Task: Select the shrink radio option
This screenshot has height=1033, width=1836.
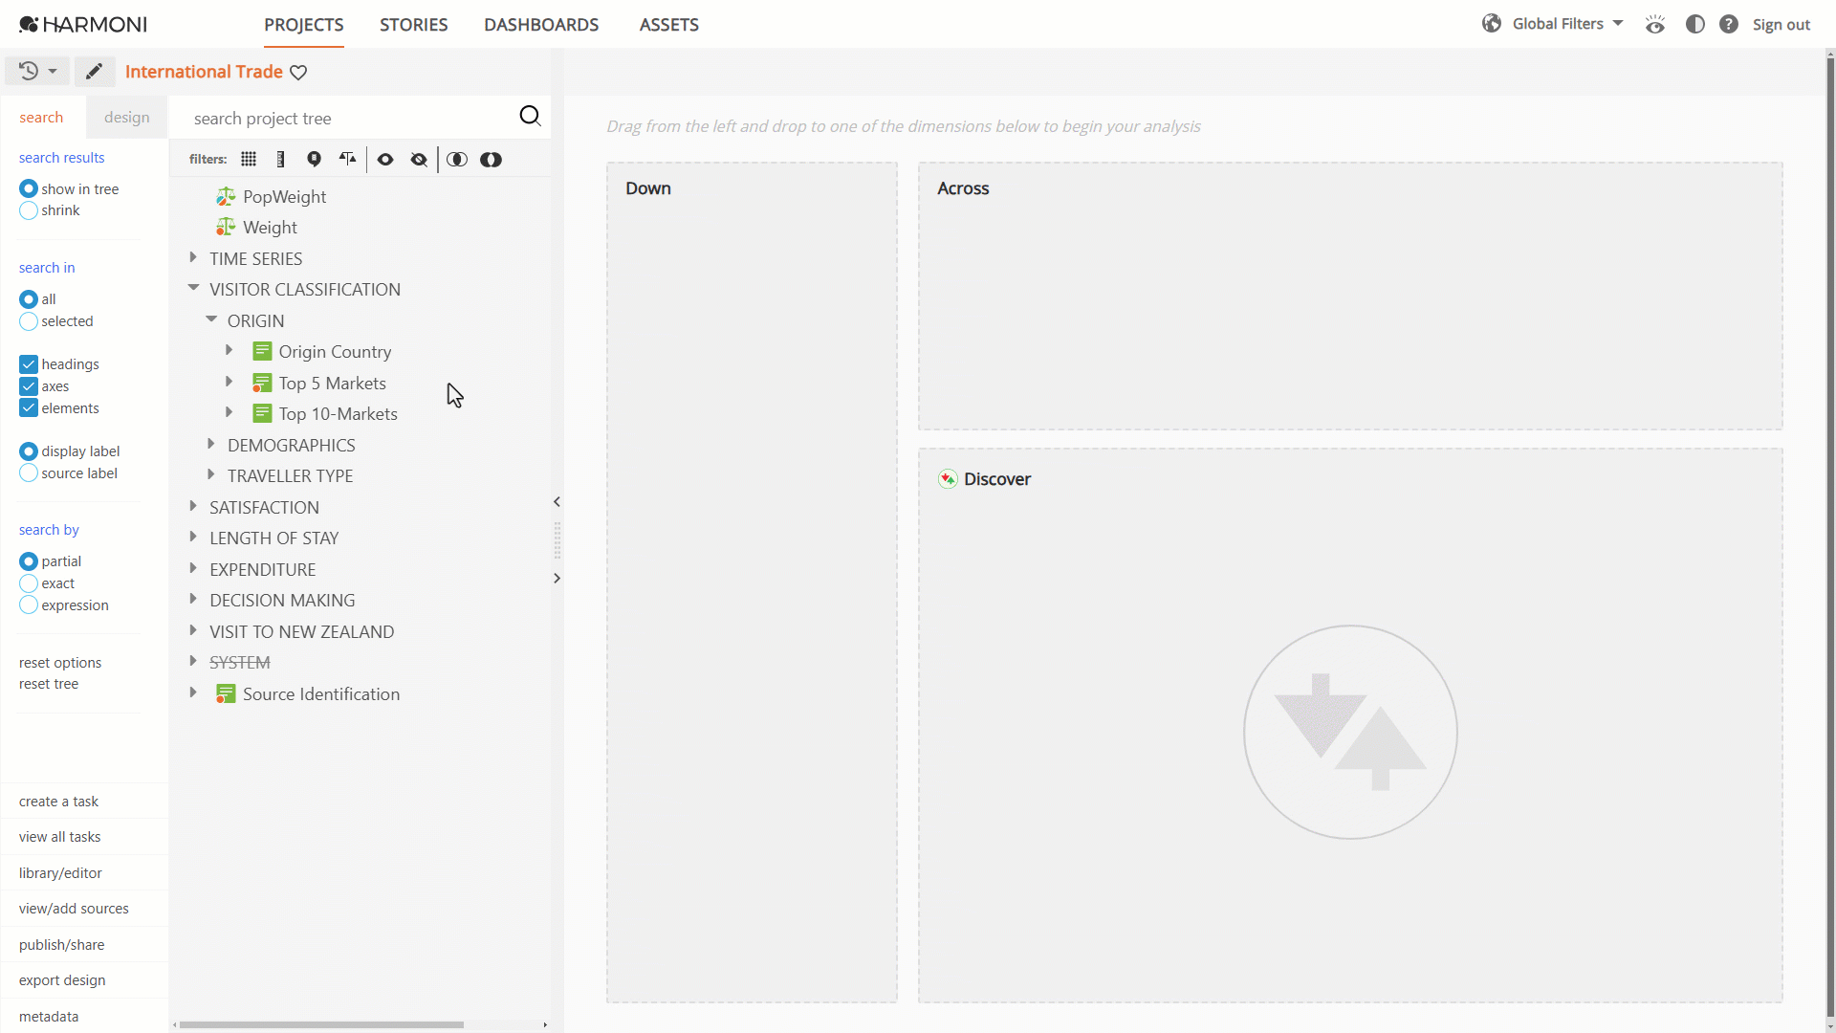Action: click(x=29, y=210)
